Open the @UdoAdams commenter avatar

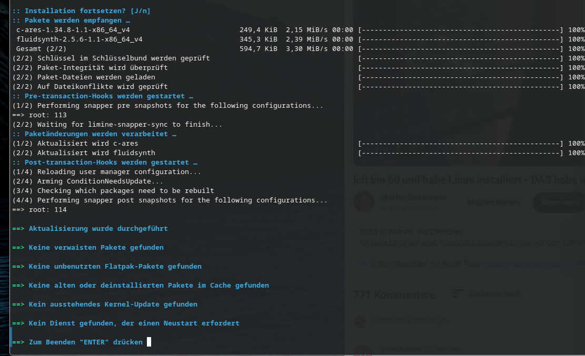[x=363, y=351]
